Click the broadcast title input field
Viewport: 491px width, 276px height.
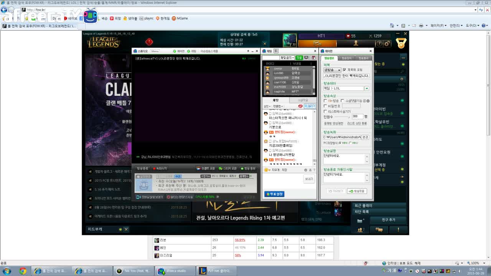tap(346, 76)
